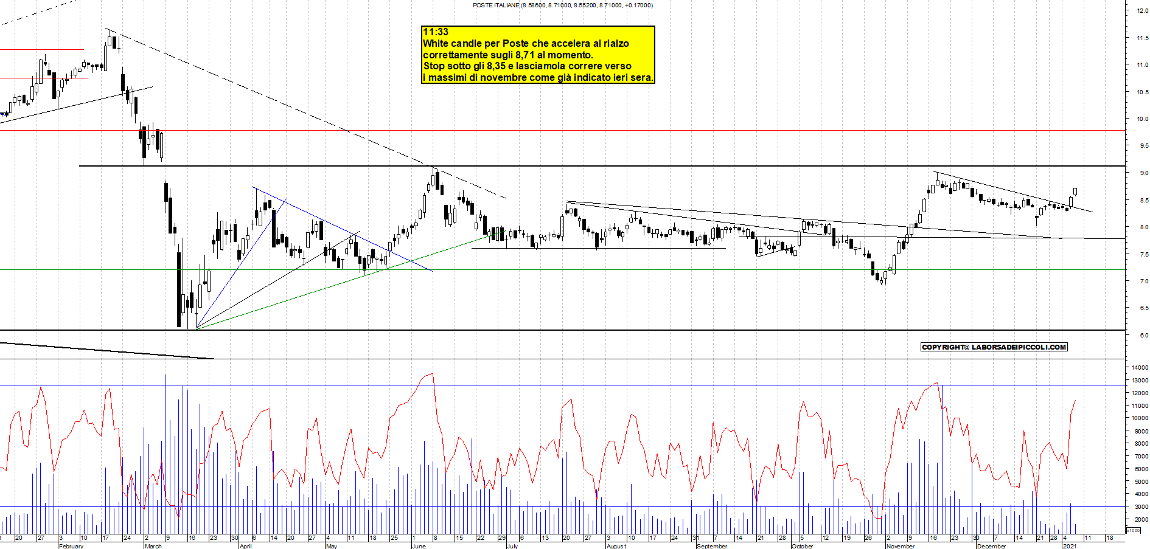This screenshot has height=549, width=1150.
Task: Click the 11.5 price axis label
Action: (x=1143, y=38)
